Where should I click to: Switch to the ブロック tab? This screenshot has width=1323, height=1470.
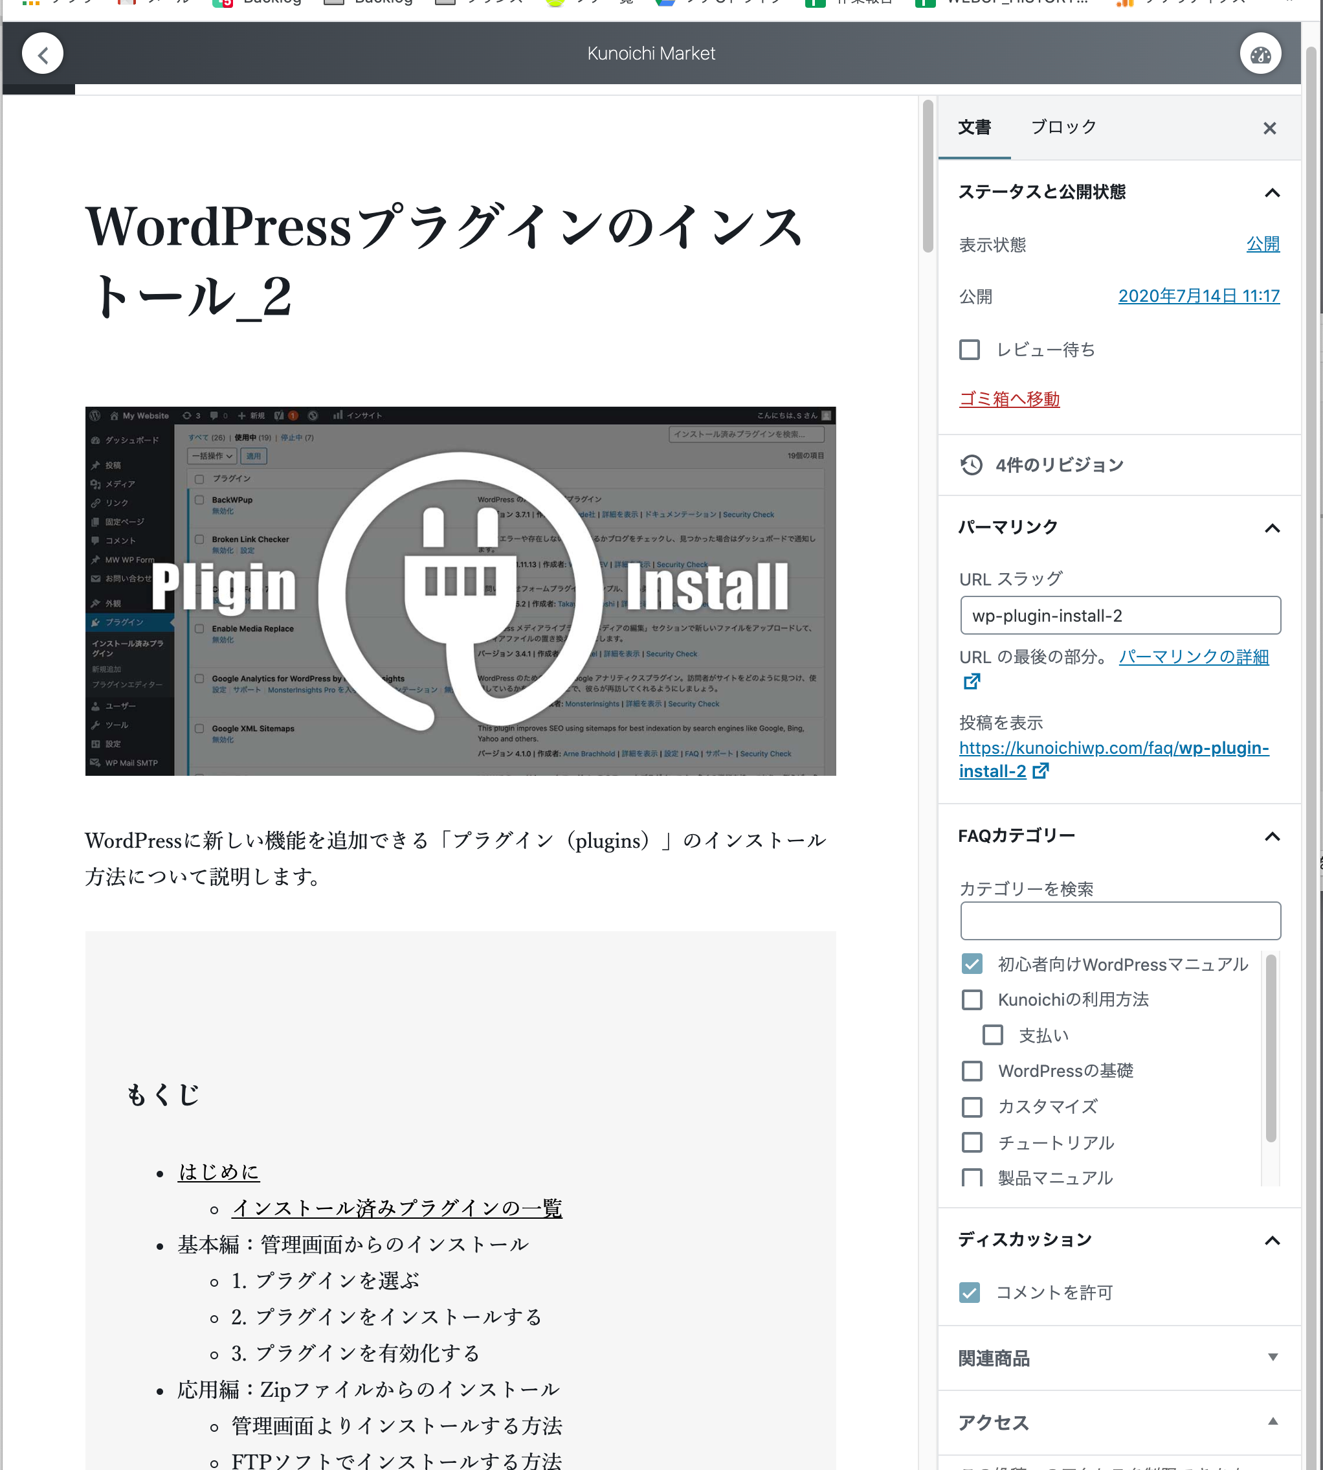click(1063, 128)
